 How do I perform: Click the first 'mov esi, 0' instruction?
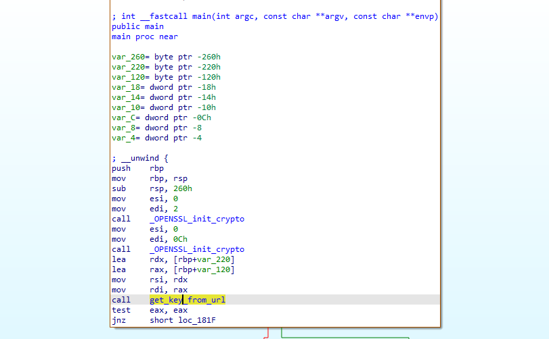click(x=145, y=199)
